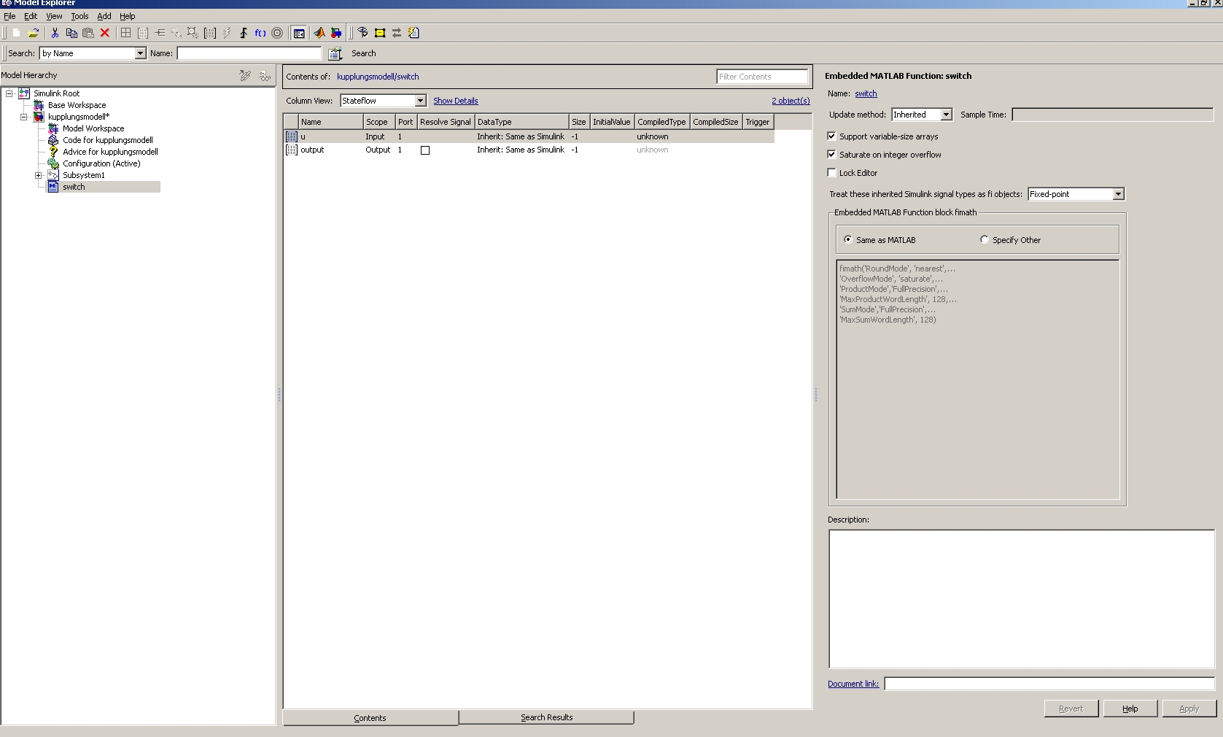This screenshot has height=737, width=1223.
Task: Click into the Description text area
Action: tap(1021, 598)
